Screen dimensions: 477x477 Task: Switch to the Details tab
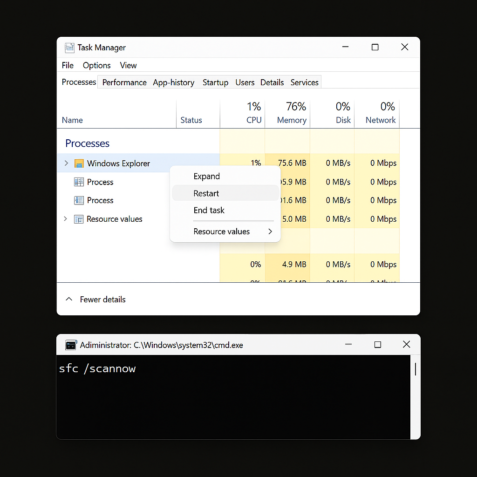(272, 82)
